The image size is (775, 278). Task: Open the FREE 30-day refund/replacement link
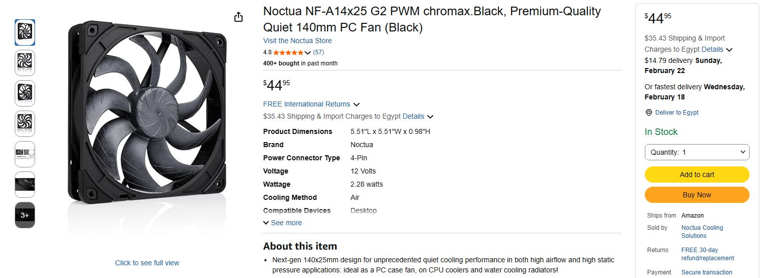click(707, 254)
